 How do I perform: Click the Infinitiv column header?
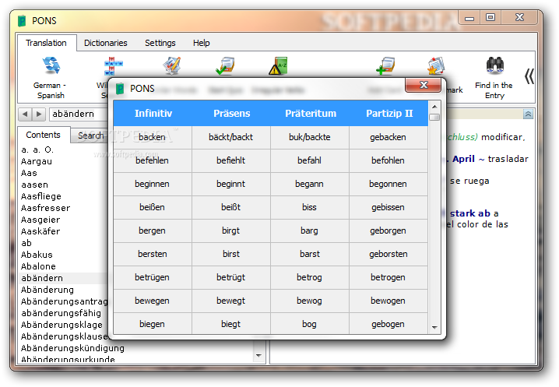click(153, 114)
